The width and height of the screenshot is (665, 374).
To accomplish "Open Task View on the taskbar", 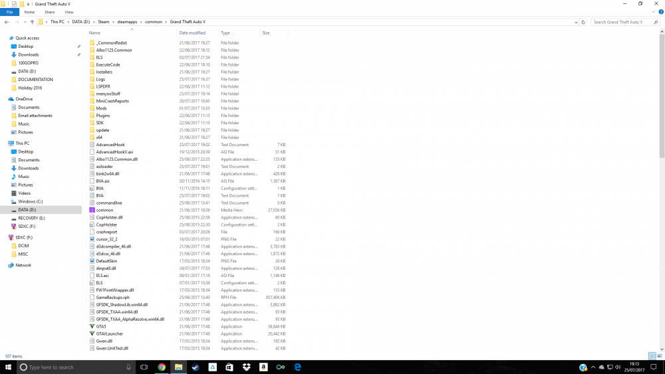I will [x=144, y=367].
